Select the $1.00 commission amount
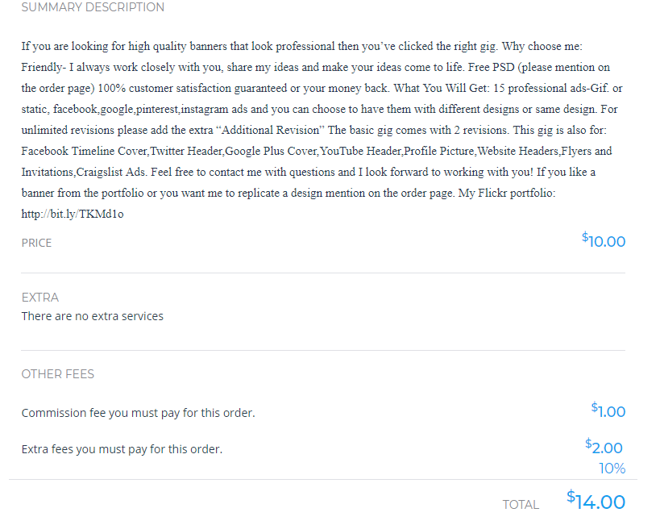 coord(608,411)
